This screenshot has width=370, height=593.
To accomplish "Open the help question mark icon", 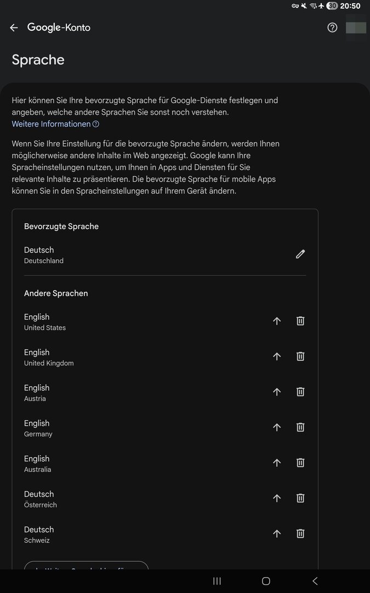I will 332,27.
